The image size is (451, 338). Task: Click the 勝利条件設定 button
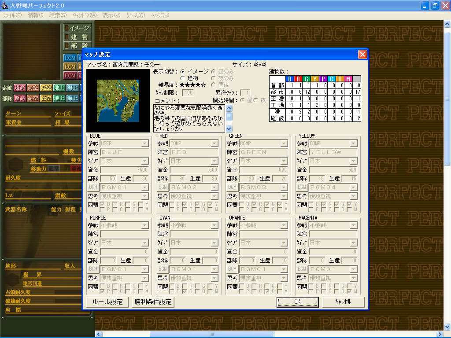pos(153,302)
